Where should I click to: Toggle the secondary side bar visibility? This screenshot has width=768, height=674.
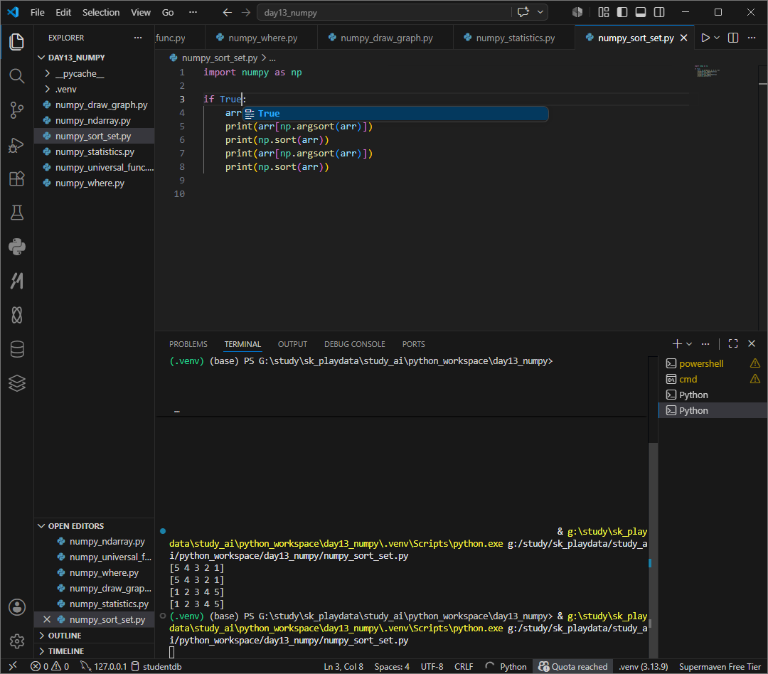pyautogui.click(x=659, y=12)
